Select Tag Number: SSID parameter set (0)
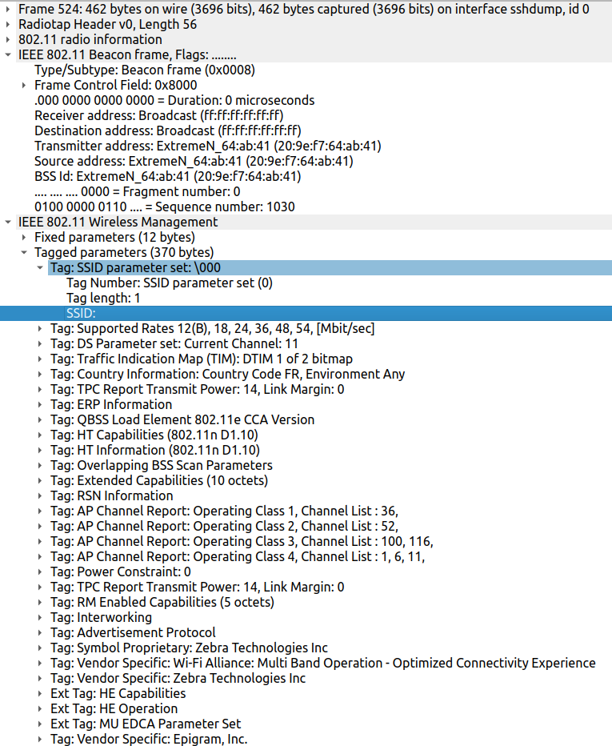This screenshot has height=746, width=612. click(306, 283)
